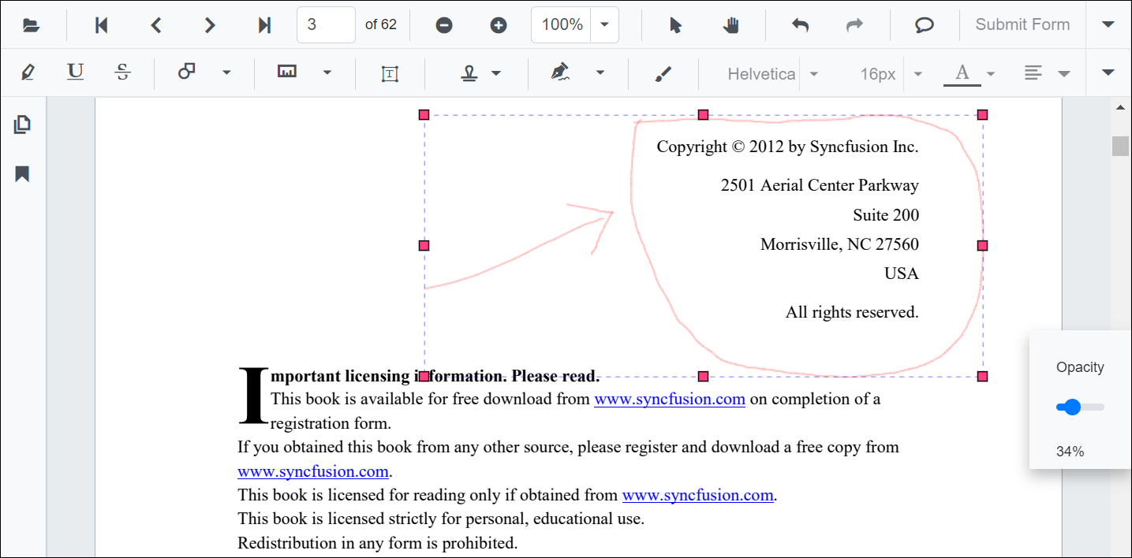The height and width of the screenshot is (558, 1132).
Task: Click the Open file folder icon
Action: click(31, 25)
